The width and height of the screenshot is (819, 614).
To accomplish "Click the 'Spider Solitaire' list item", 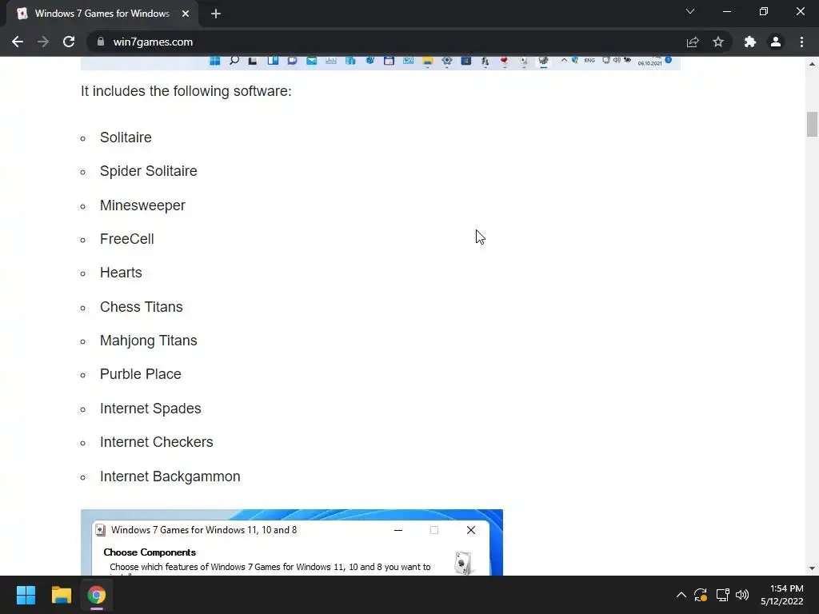I will (148, 171).
